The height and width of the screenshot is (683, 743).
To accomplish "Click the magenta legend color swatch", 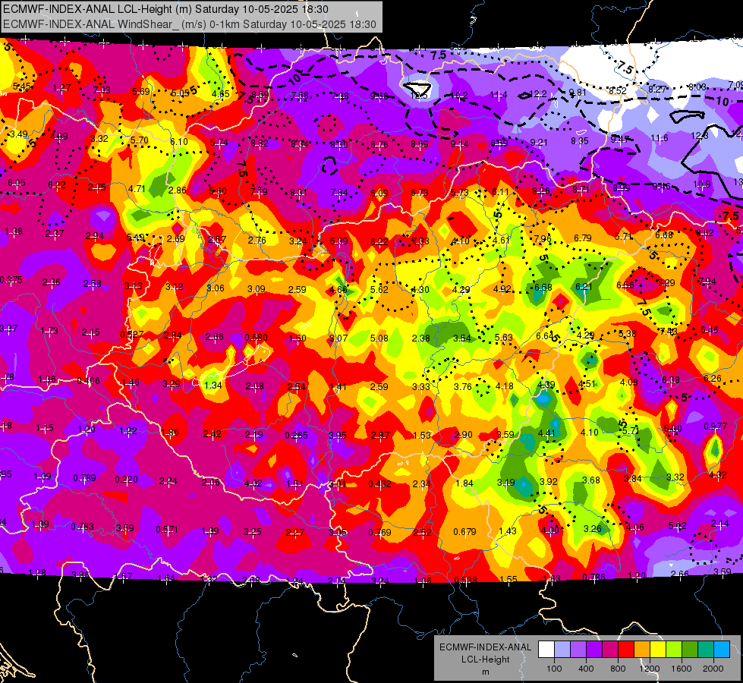I will coord(610,650).
